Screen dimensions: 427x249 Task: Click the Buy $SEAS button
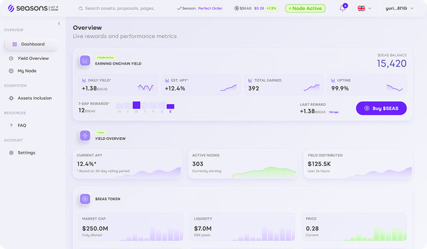click(x=381, y=109)
